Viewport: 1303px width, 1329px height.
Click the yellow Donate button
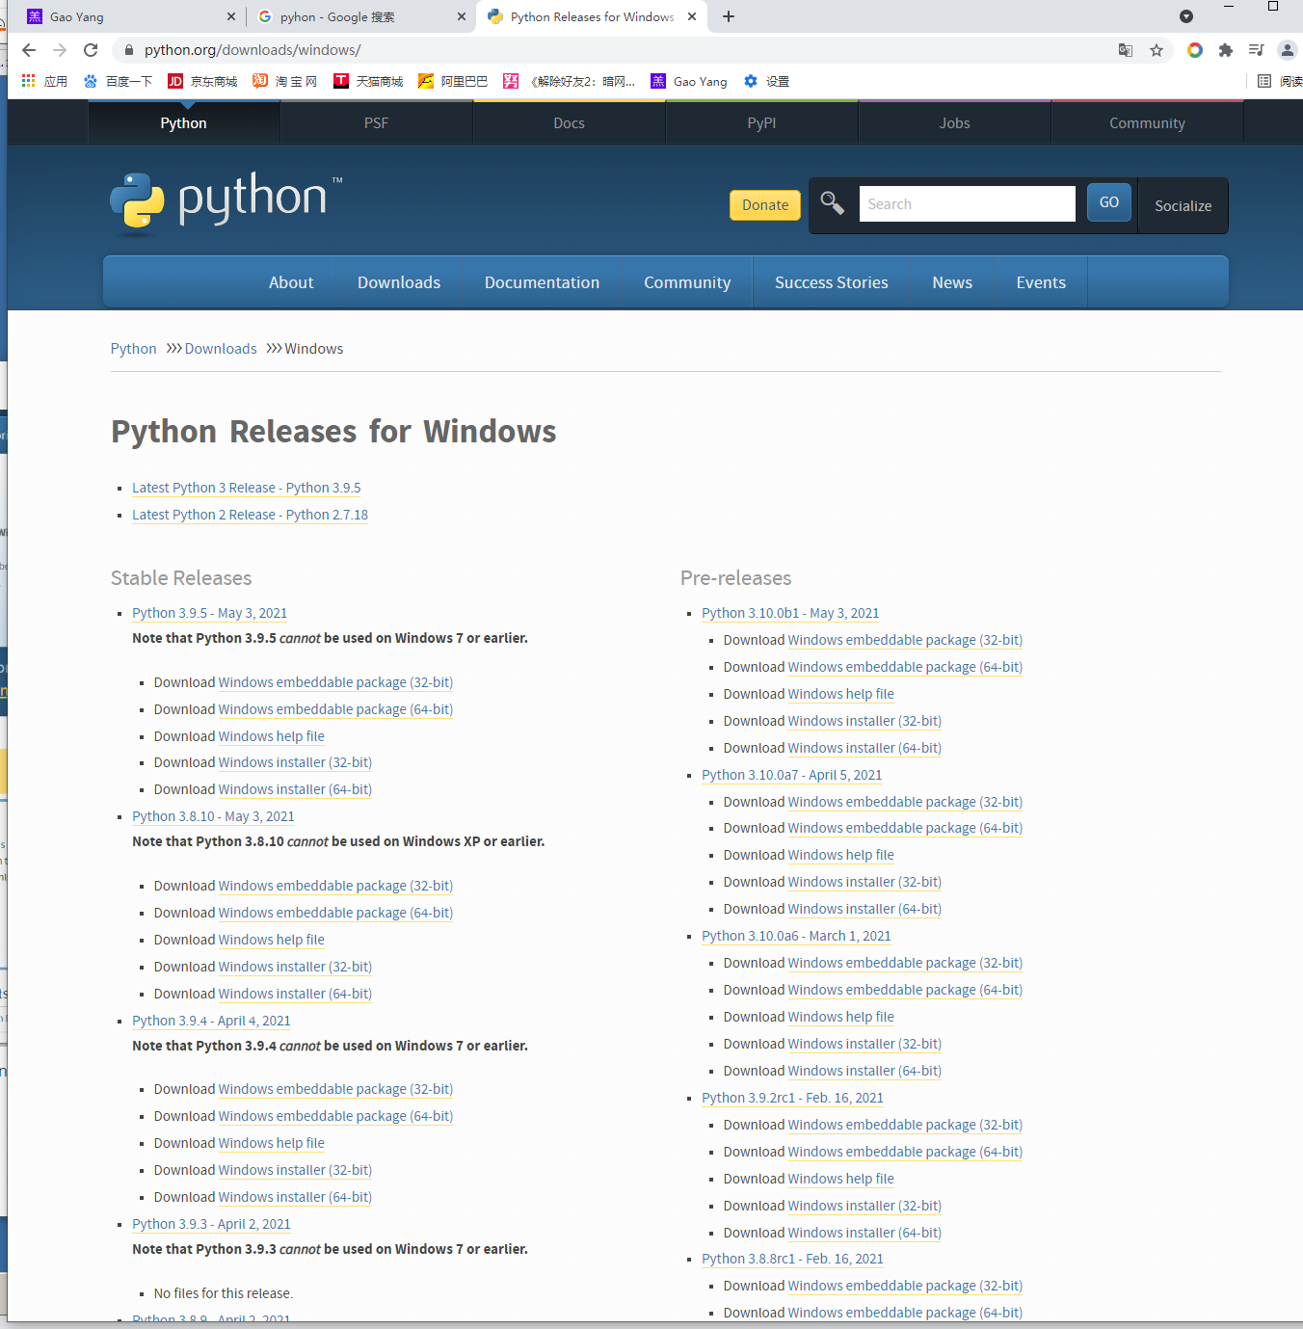pyautogui.click(x=764, y=204)
